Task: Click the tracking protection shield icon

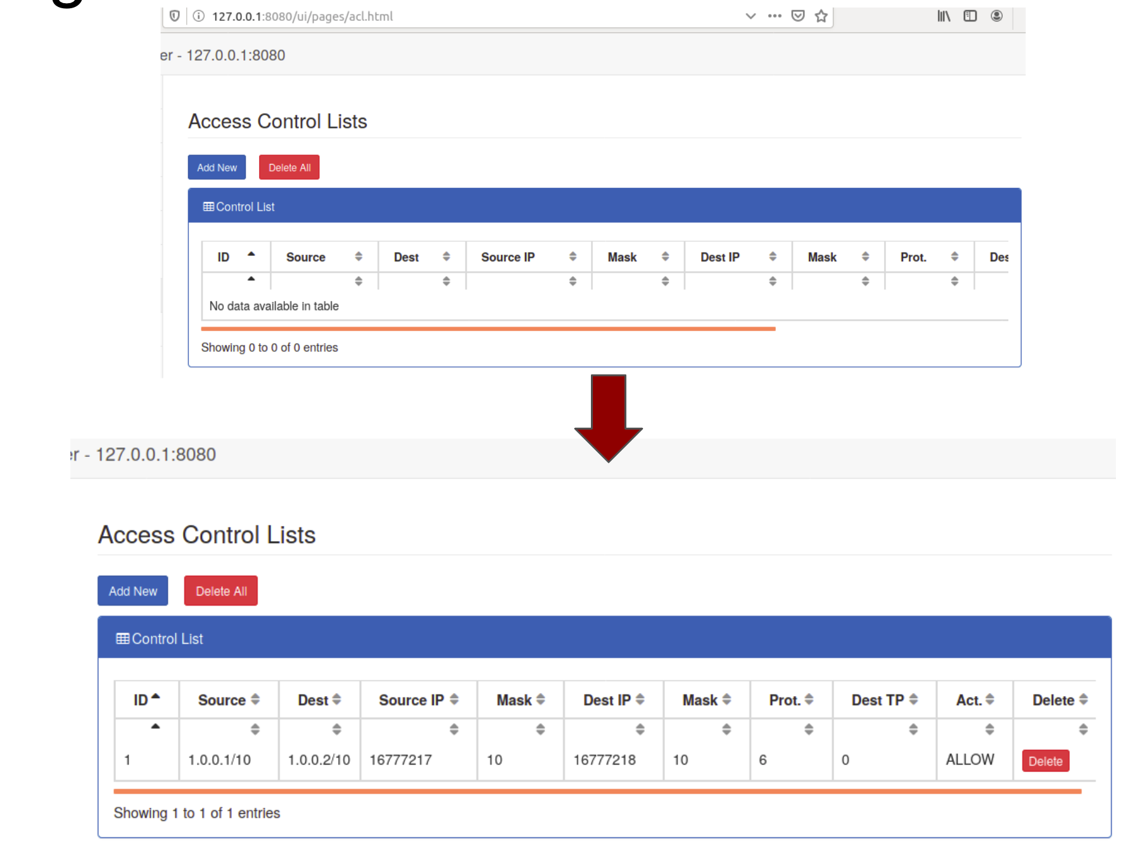Action: (175, 16)
